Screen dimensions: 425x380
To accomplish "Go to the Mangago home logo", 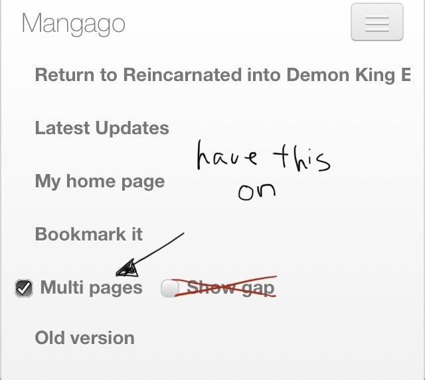I will pos(73,24).
